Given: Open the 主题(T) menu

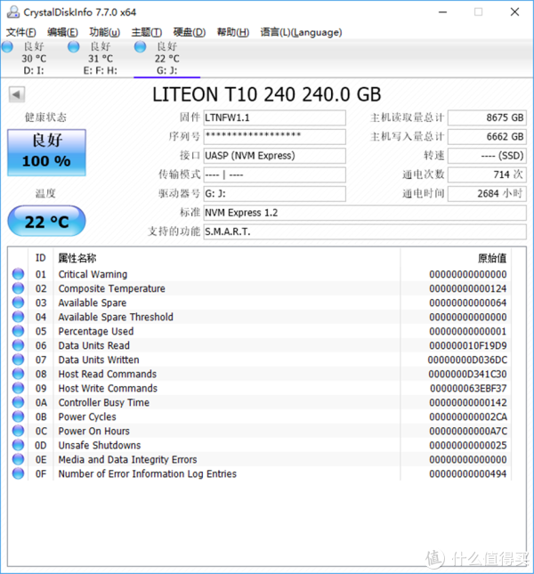Looking at the screenshot, I should click(146, 33).
